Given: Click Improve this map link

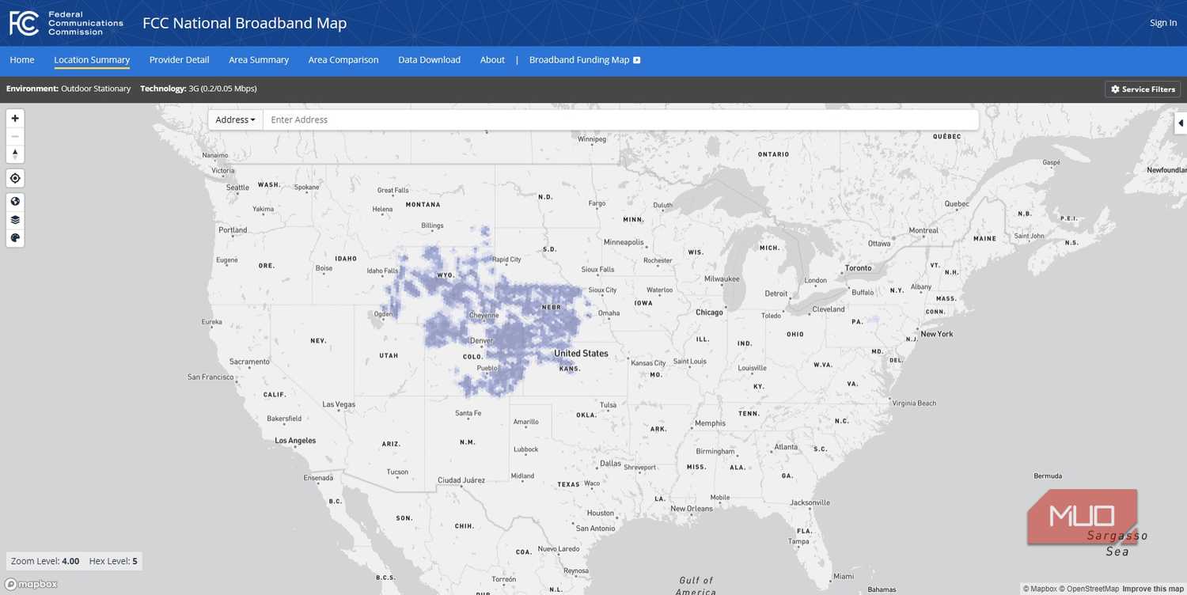Looking at the screenshot, I should click(x=1153, y=589).
